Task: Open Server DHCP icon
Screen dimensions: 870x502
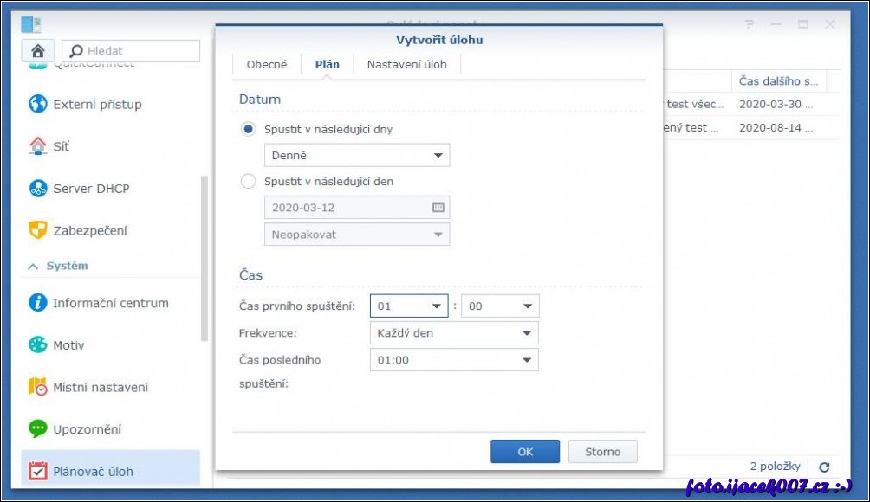Action: pyautogui.click(x=38, y=189)
